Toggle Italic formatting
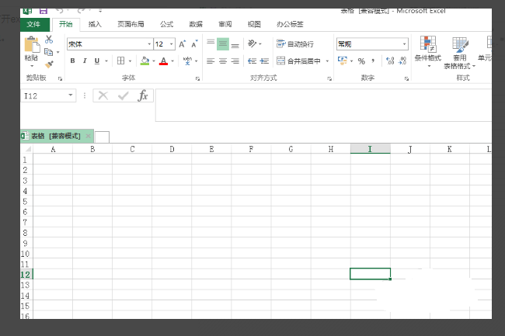 point(85,61)
